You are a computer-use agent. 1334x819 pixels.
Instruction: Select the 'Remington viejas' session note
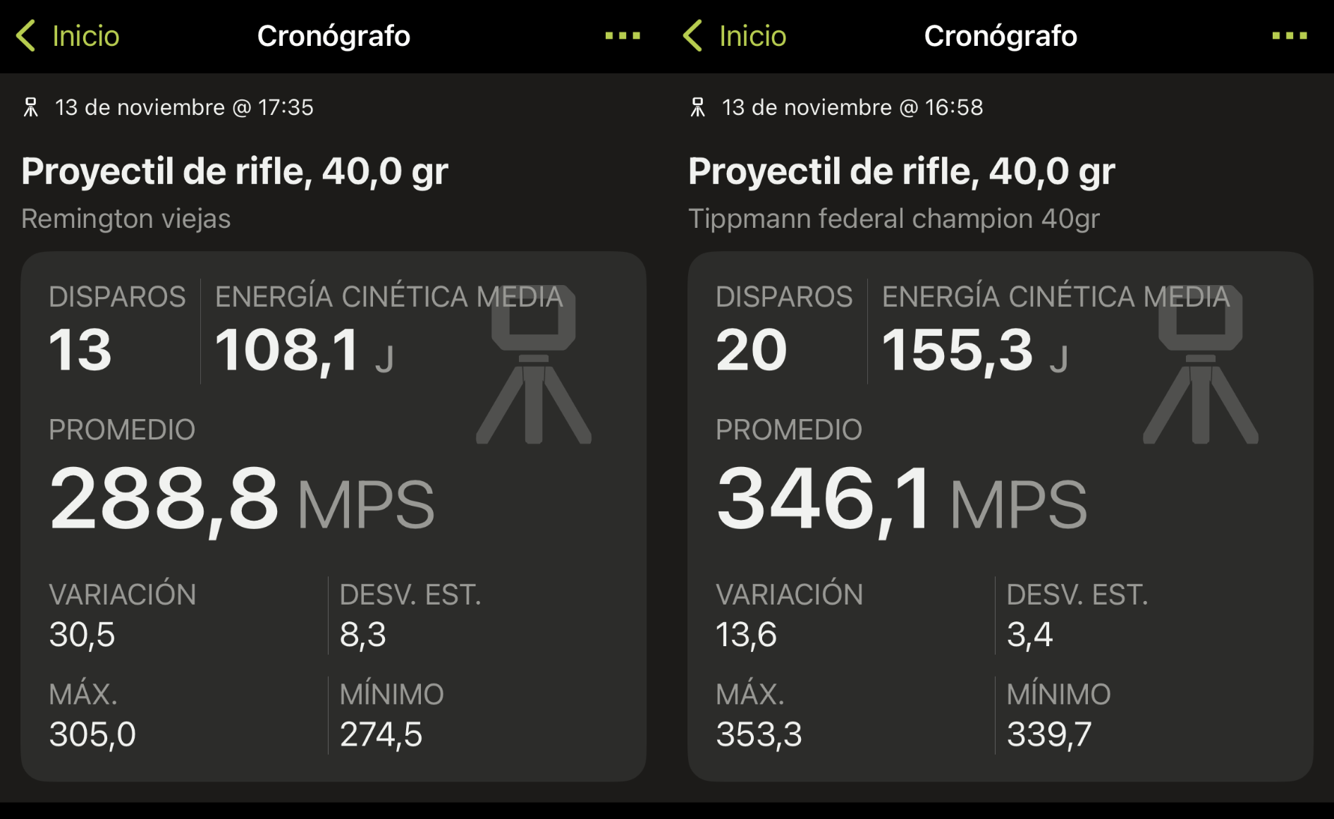pos(126,219)
